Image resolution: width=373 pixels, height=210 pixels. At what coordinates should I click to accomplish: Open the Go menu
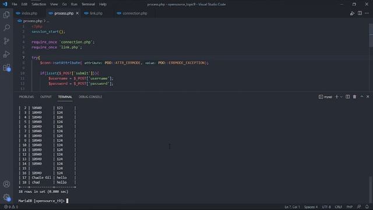pos(64,4)
